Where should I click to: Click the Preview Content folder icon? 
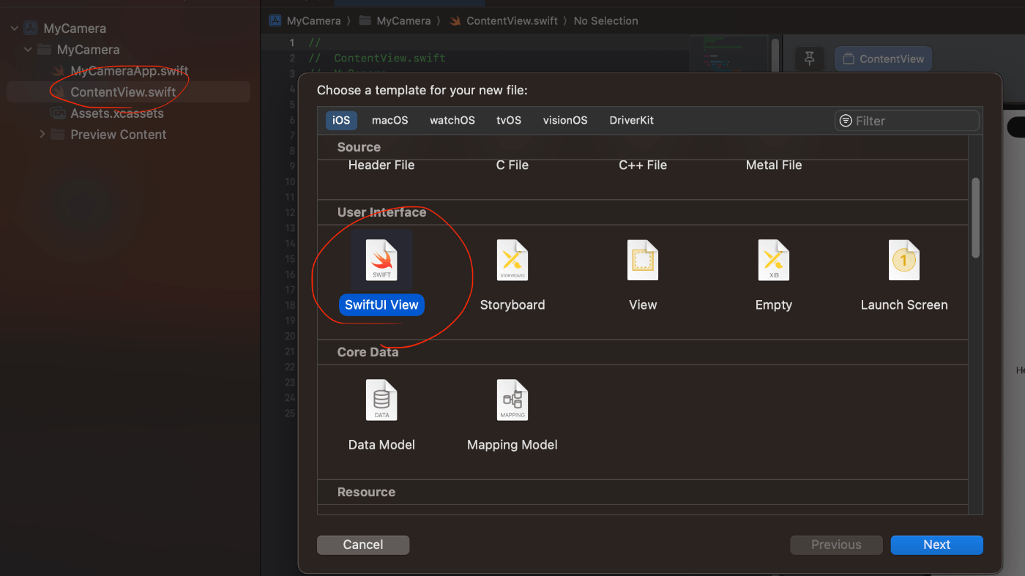pyautogui.click(x=58, y=135)
